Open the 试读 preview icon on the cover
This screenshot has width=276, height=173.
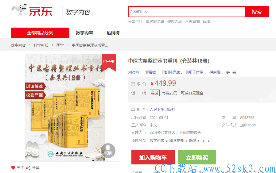pyautogui.click(x=108, y=151)
